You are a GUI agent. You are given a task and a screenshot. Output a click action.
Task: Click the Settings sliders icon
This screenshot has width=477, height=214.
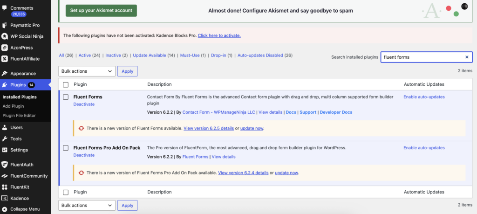pos(5,150)
